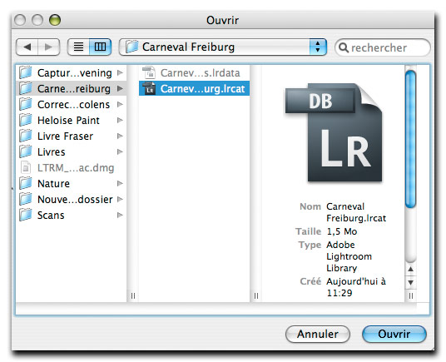Screen dimensions: 446x362
Task: Select the Heloise Paint folder icon
Action: [25, 120]
